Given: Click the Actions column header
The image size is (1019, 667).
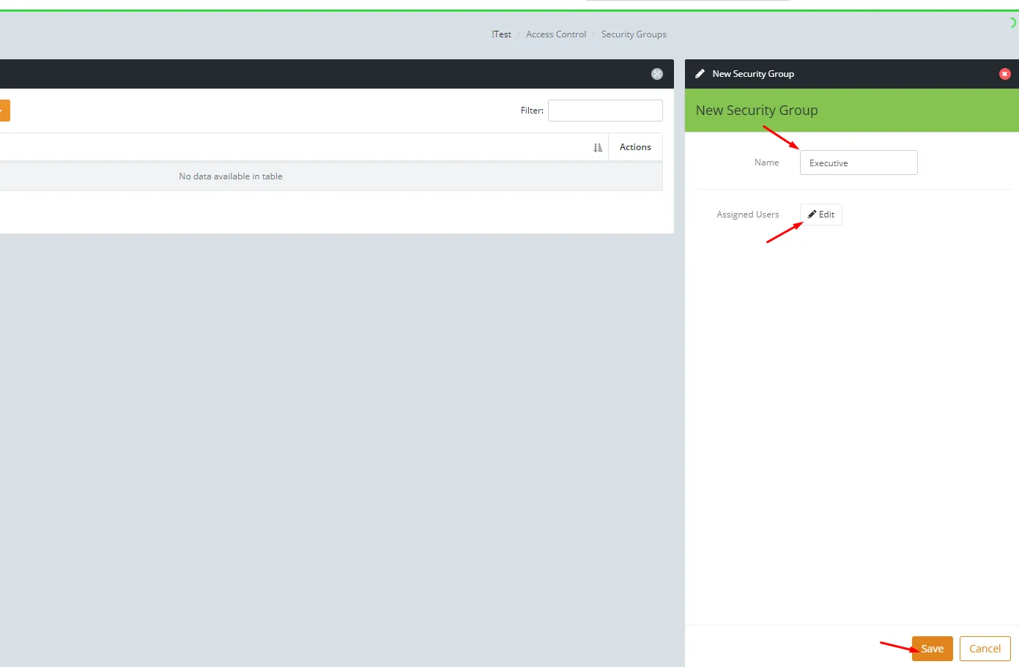Looking at the screenshot, I should point(634,146).
